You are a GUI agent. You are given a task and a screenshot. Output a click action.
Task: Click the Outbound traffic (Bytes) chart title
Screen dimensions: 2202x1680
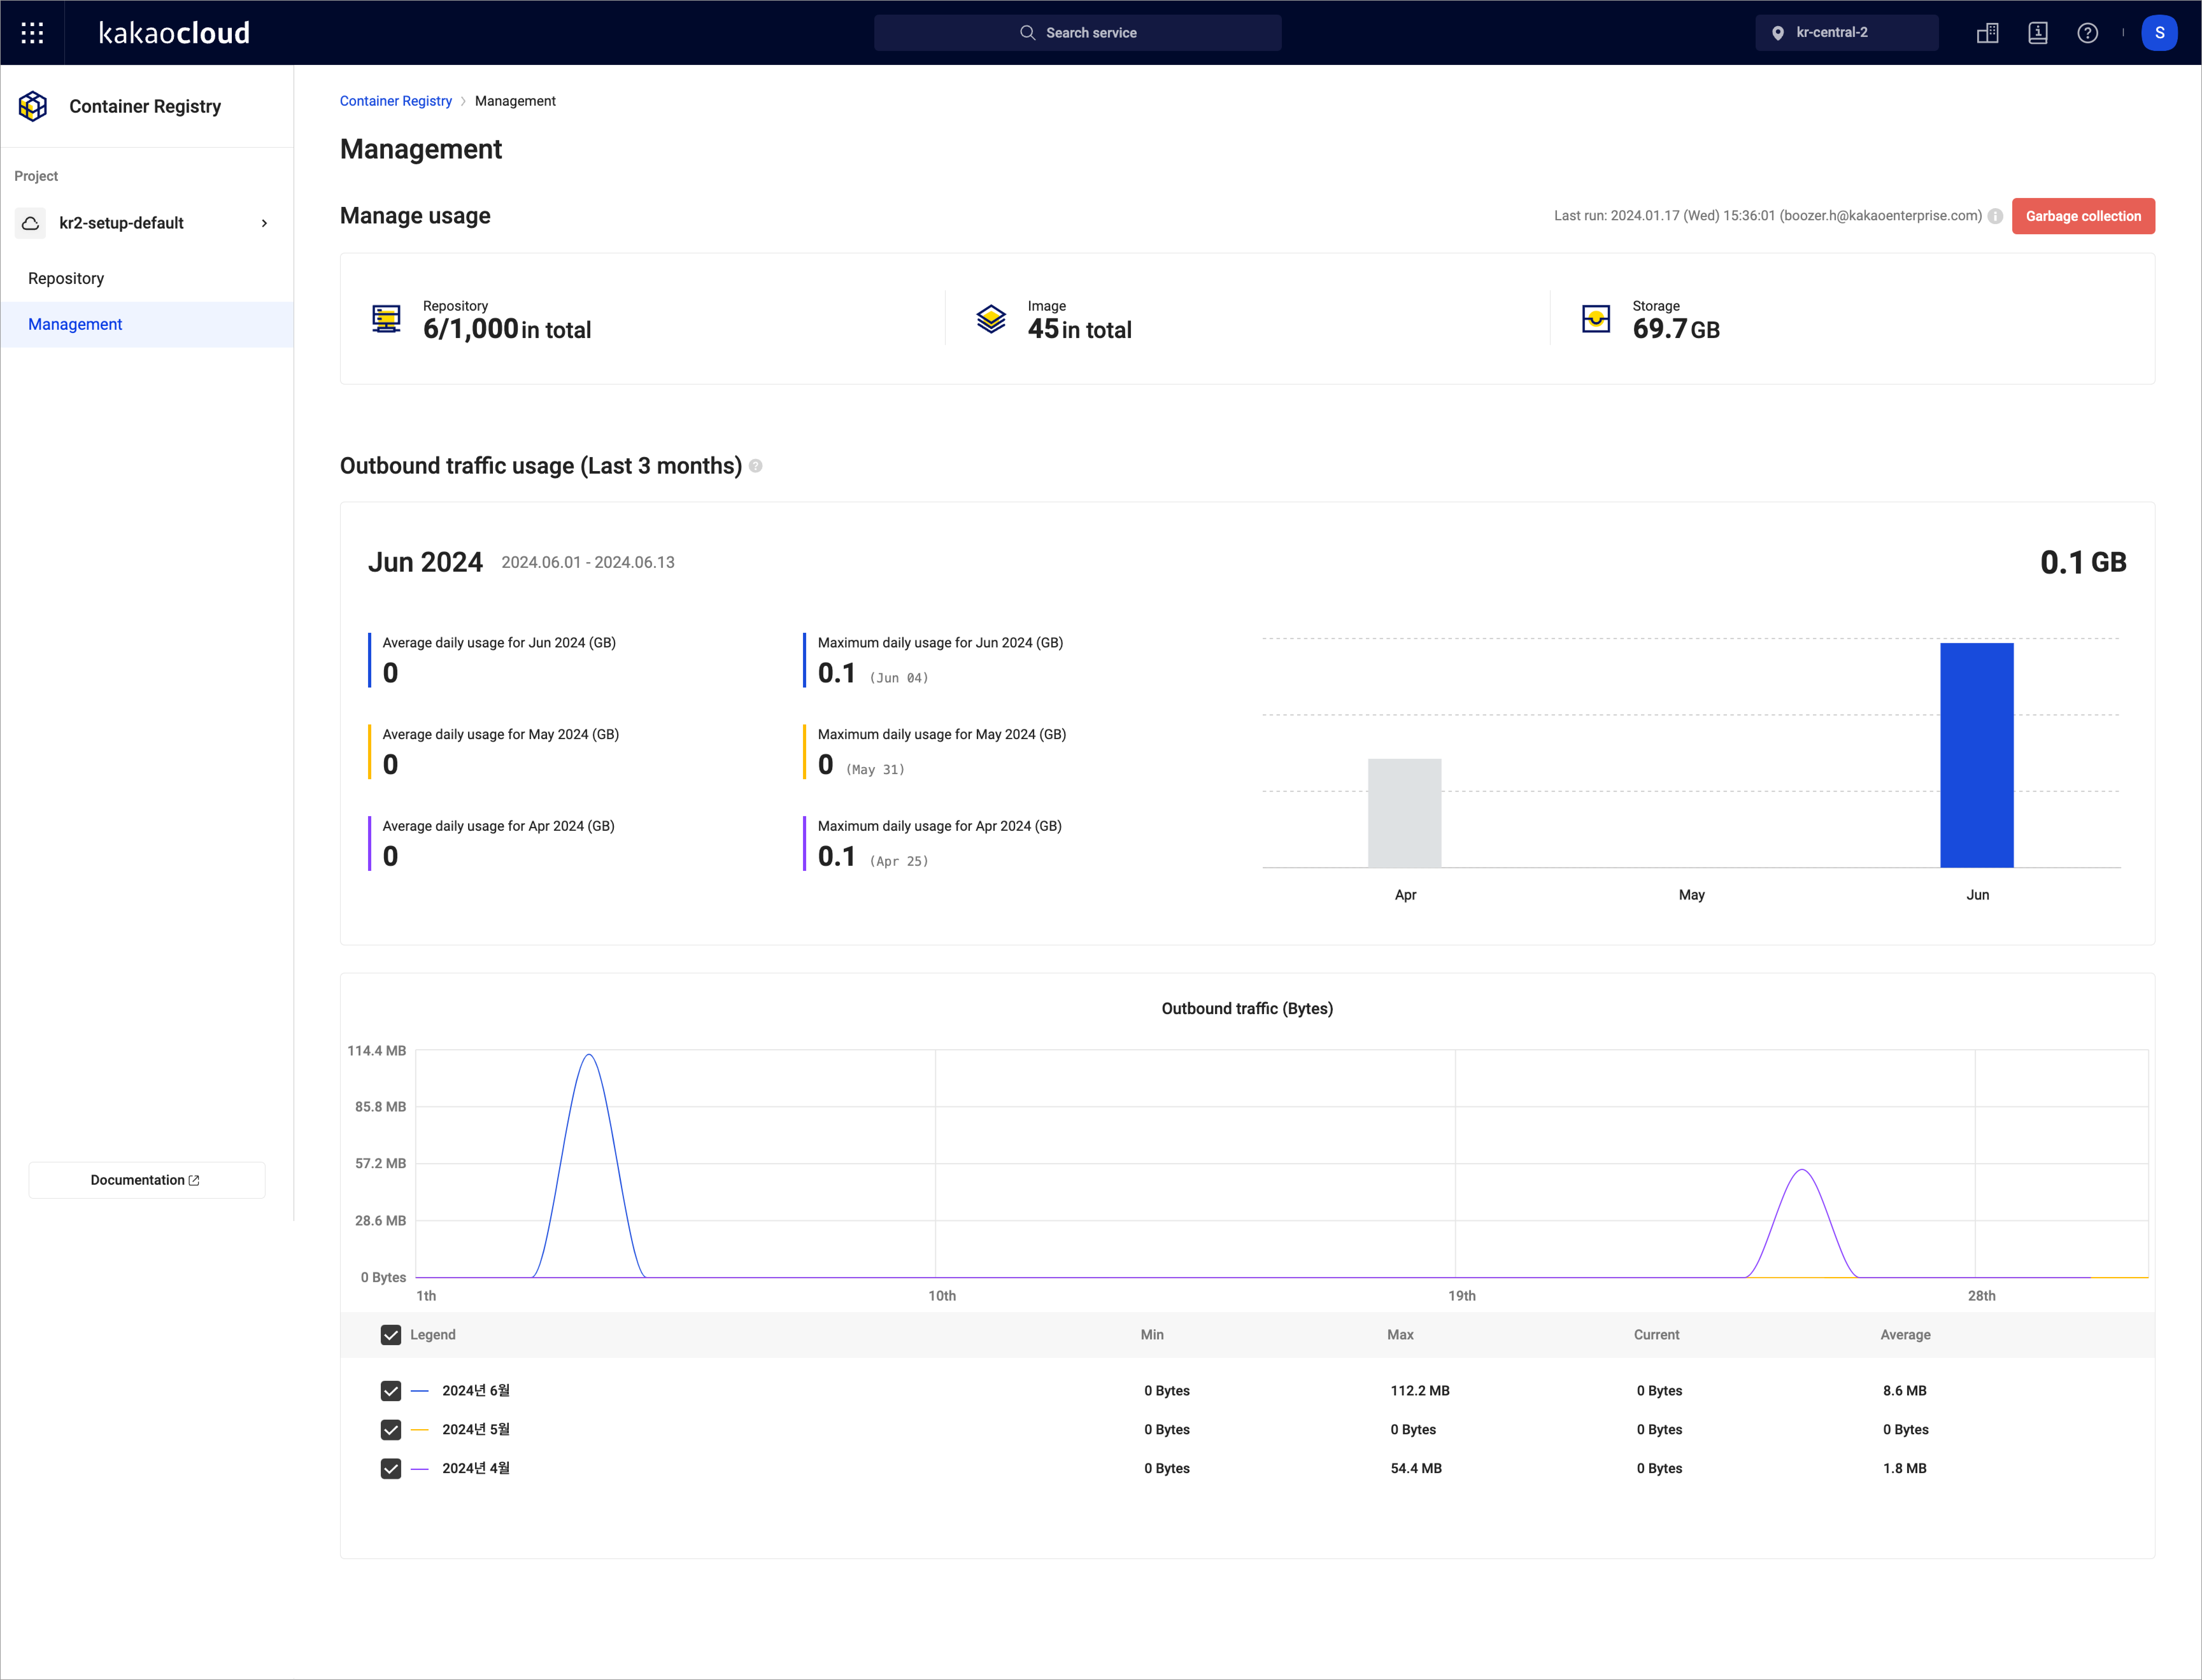[1247, 1009]
